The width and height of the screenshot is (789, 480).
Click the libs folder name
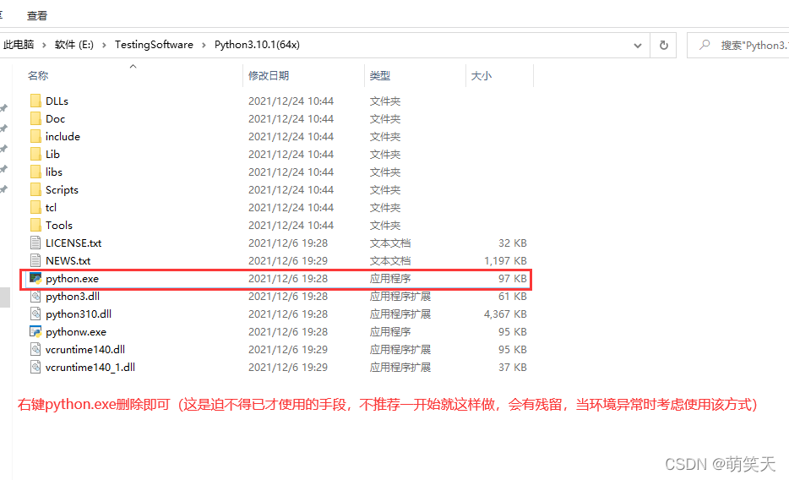click(x=54, y=172)
